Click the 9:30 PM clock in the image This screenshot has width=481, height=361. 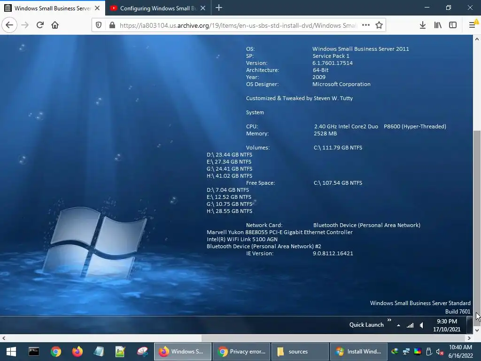447,322
